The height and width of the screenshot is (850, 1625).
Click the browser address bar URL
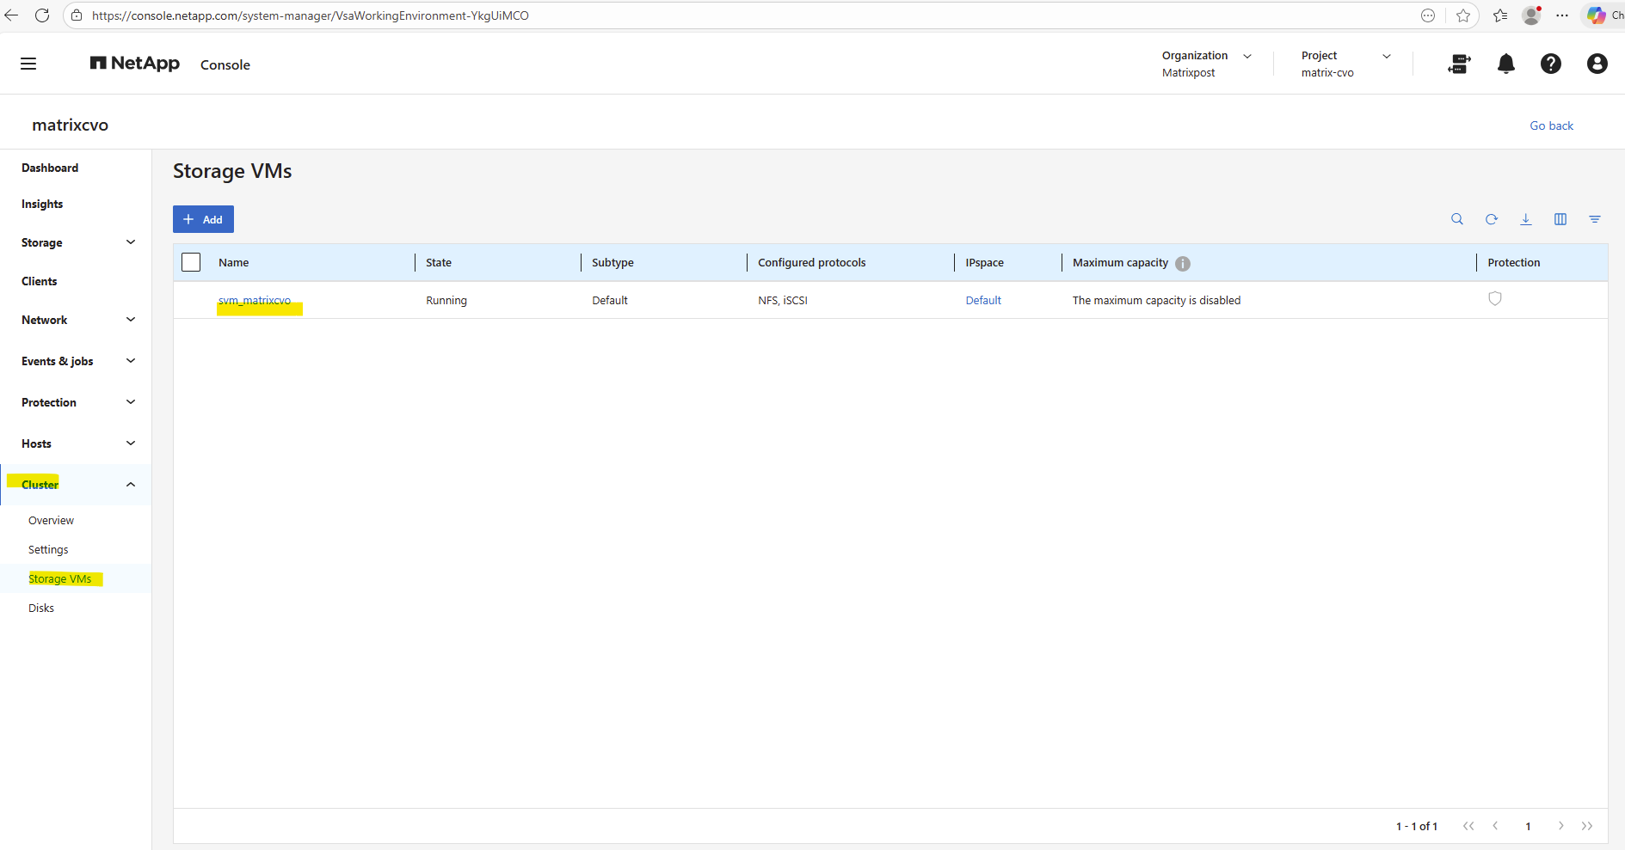(x=311, y=15)
